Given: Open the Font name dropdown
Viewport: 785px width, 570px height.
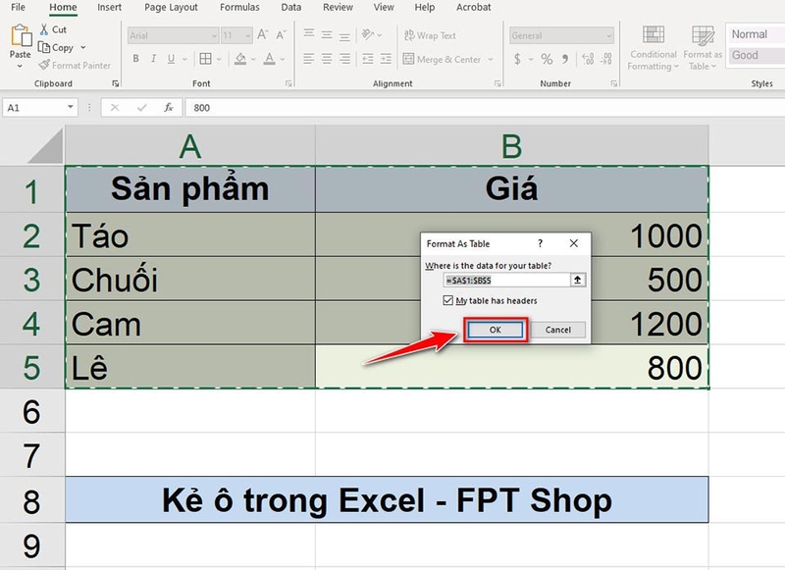Looking at the screenshot, I should 214,34.
